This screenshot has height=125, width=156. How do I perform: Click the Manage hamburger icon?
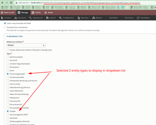pos(19,12)
